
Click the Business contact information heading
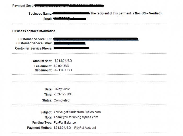pyautogui.click(x=34, y=31)
